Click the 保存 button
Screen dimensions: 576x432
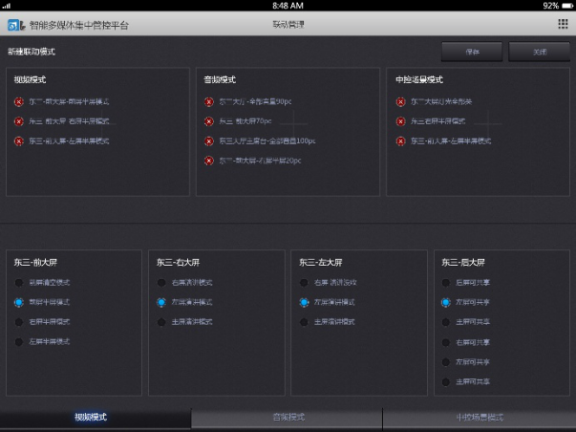471,51
